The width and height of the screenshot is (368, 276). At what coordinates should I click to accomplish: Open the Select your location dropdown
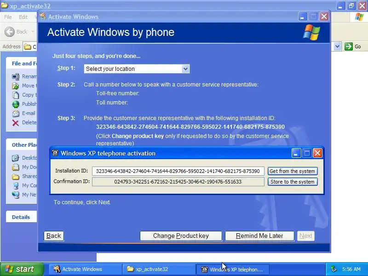click(137, 69)
